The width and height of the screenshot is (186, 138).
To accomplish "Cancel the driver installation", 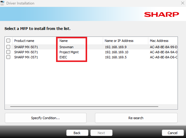I will pyautogui.click(x=173, y=133).
